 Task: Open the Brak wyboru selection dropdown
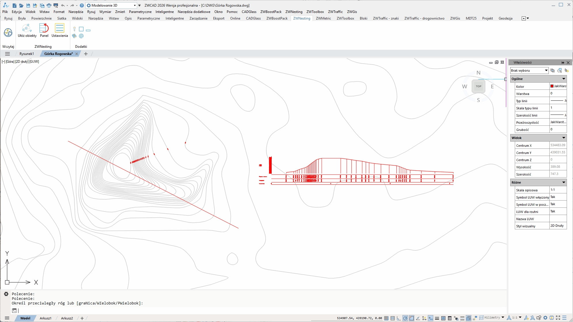coord(529,71)
